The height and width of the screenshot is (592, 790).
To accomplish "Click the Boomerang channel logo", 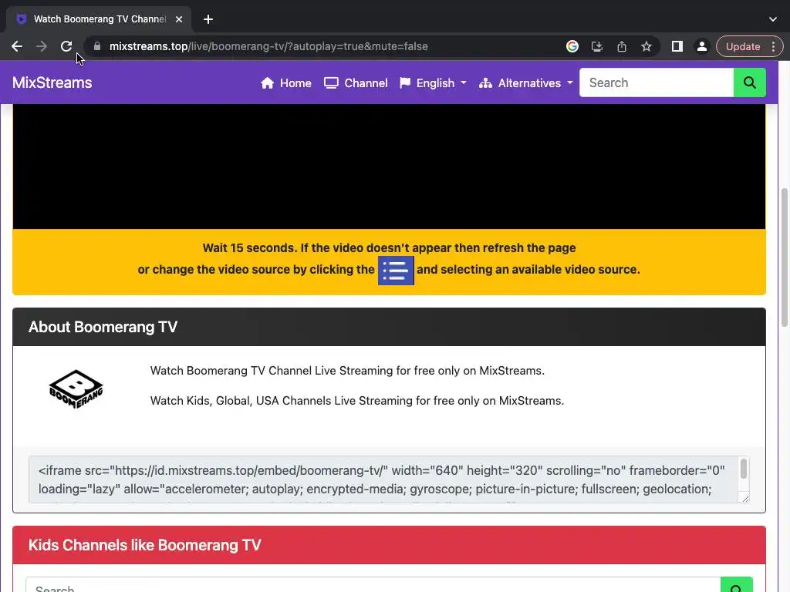I will (x=76, y=389).
